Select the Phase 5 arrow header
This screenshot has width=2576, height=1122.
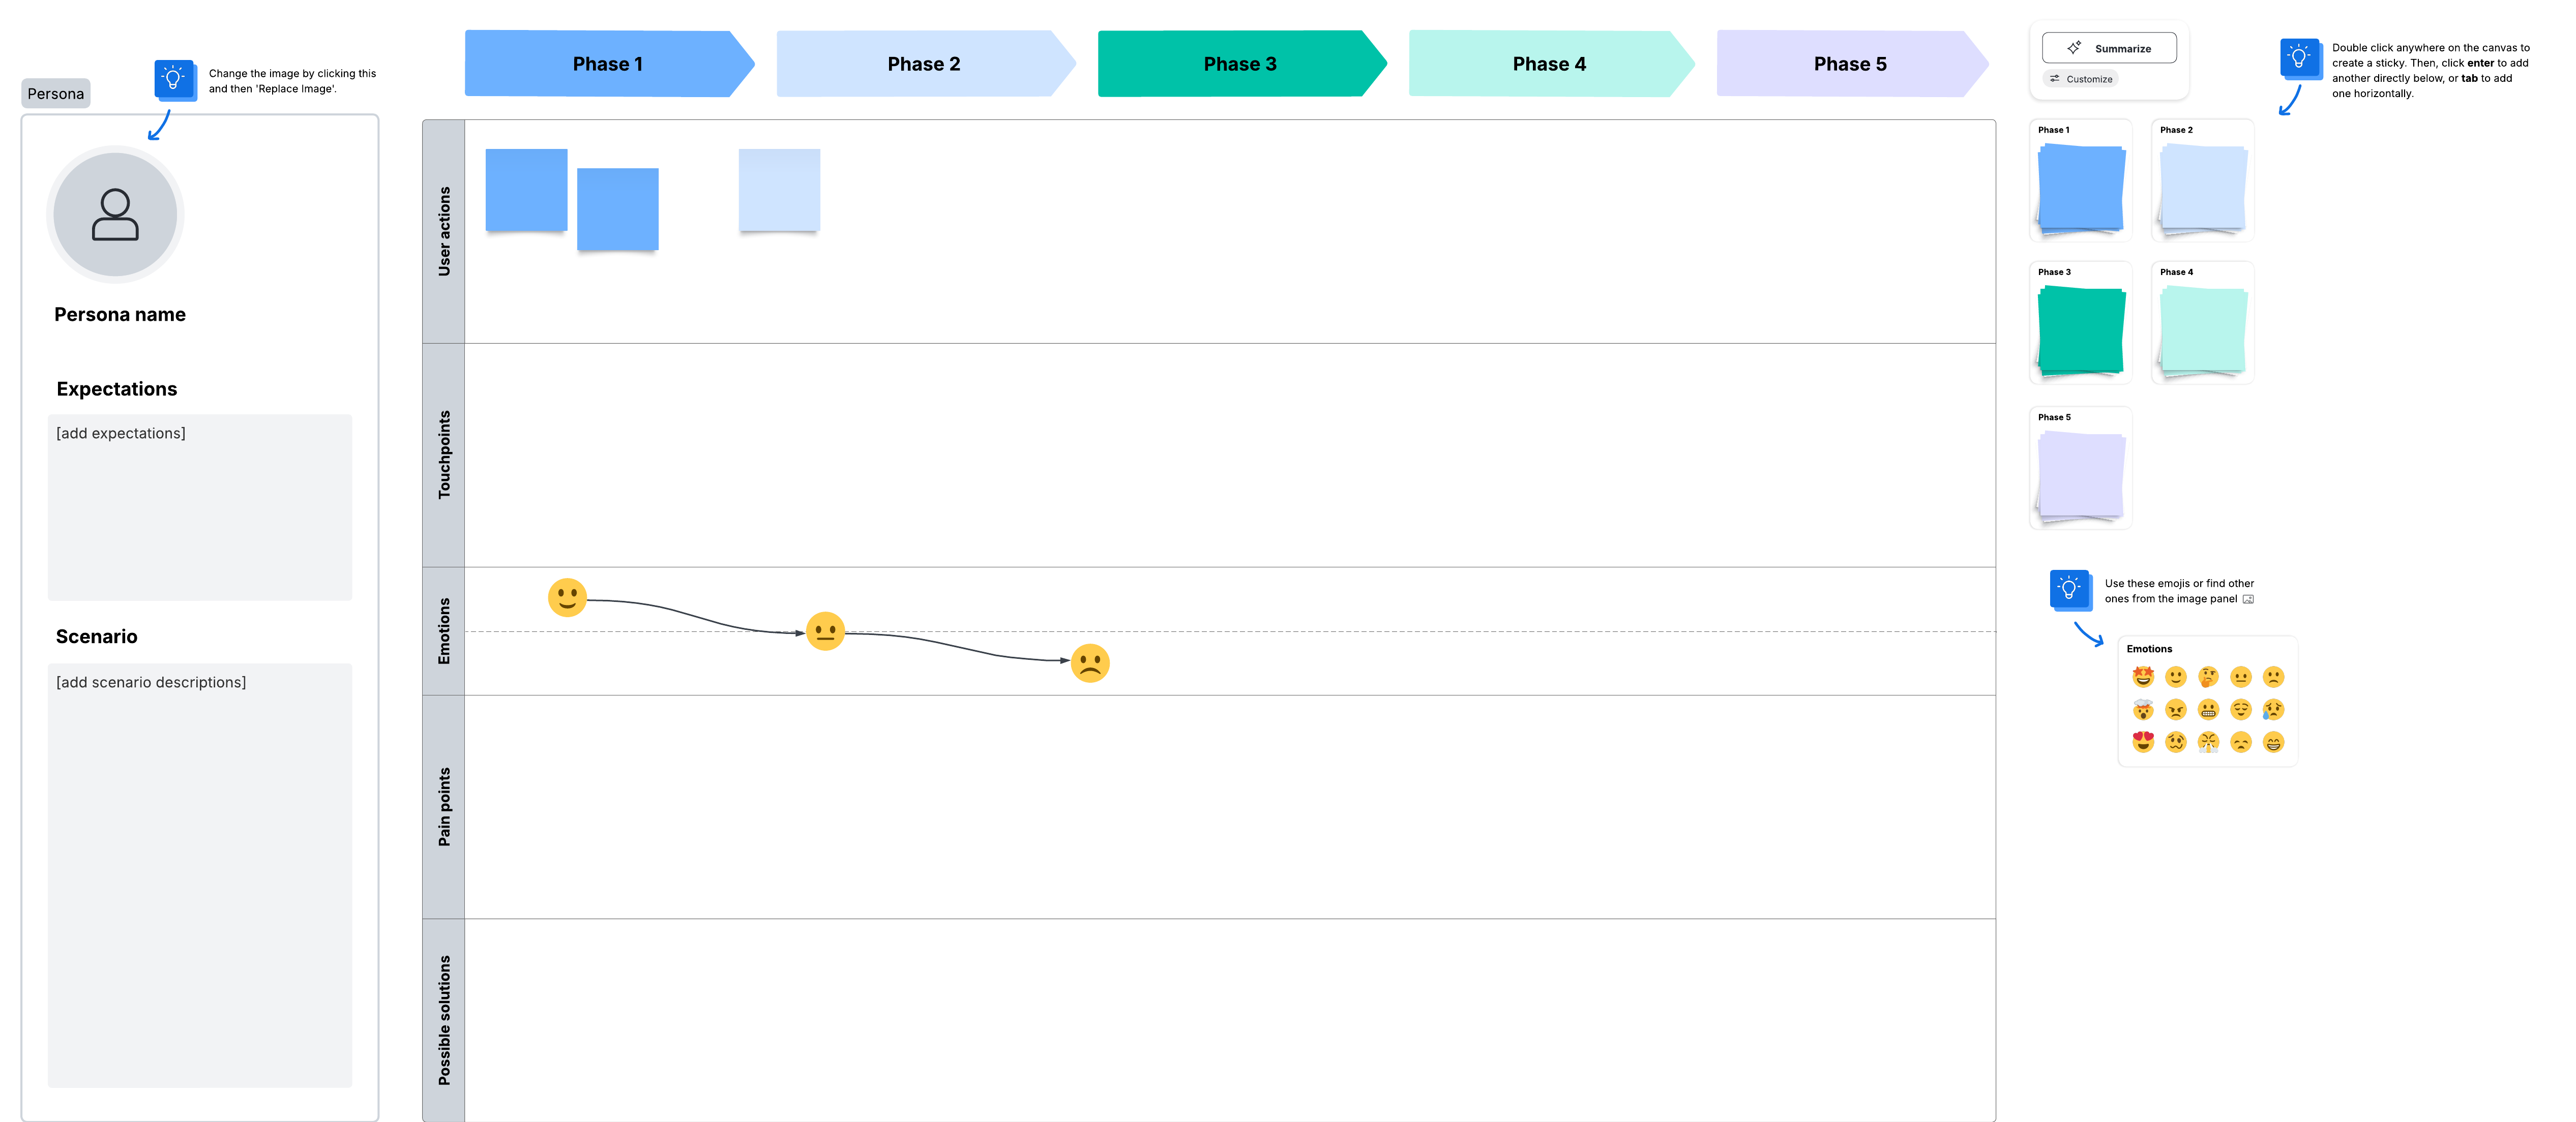tap(1850, 64)
